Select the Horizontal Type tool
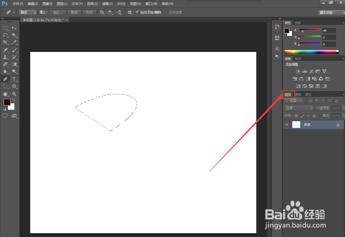This screenshot has height=237, width=345. (14, 79)
